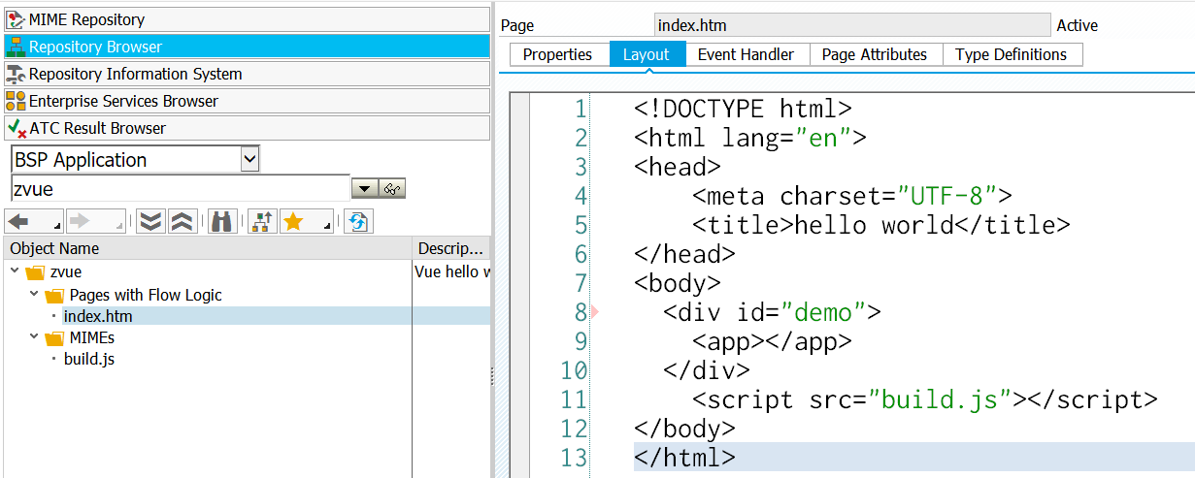The height and width of the screenshot is (478, 1195).
Task: Open the back navigation history dropdown corner
Action: tap(58, 228)
